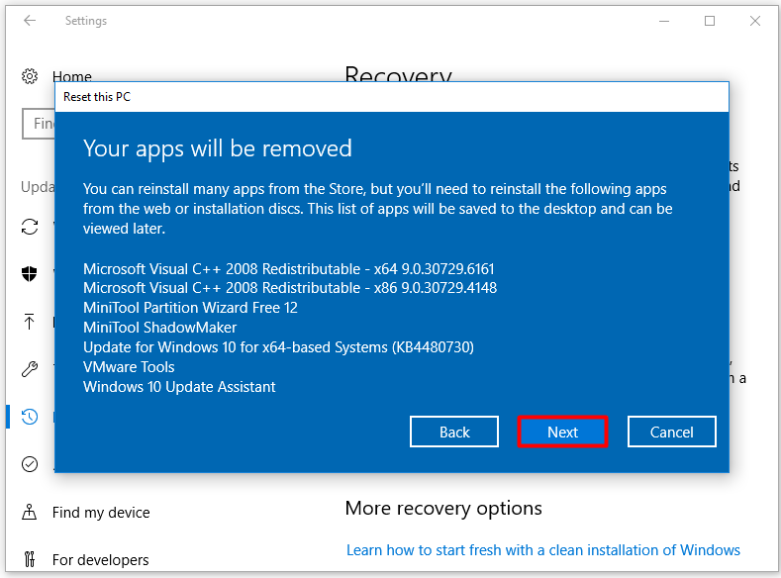
Task: Click the Activation checkmark circle icon
Action: [x=30, y=464]
